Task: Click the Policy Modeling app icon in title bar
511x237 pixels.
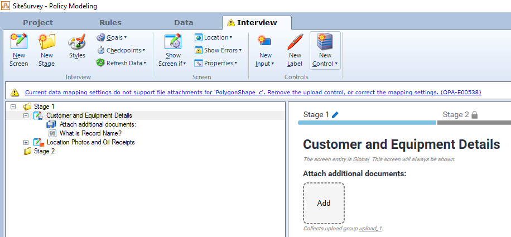Action: (x=6, y=6)
